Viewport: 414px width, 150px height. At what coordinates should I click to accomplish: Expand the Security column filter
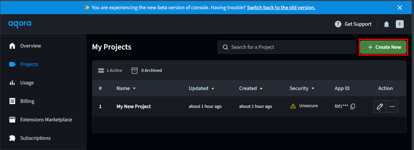(313, 88)
